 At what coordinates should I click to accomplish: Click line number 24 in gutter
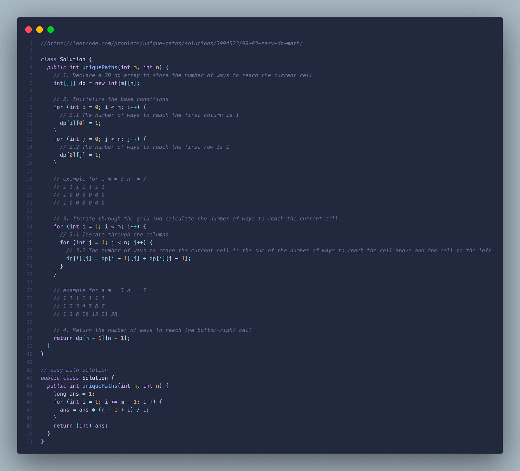(x=30, y=227)
